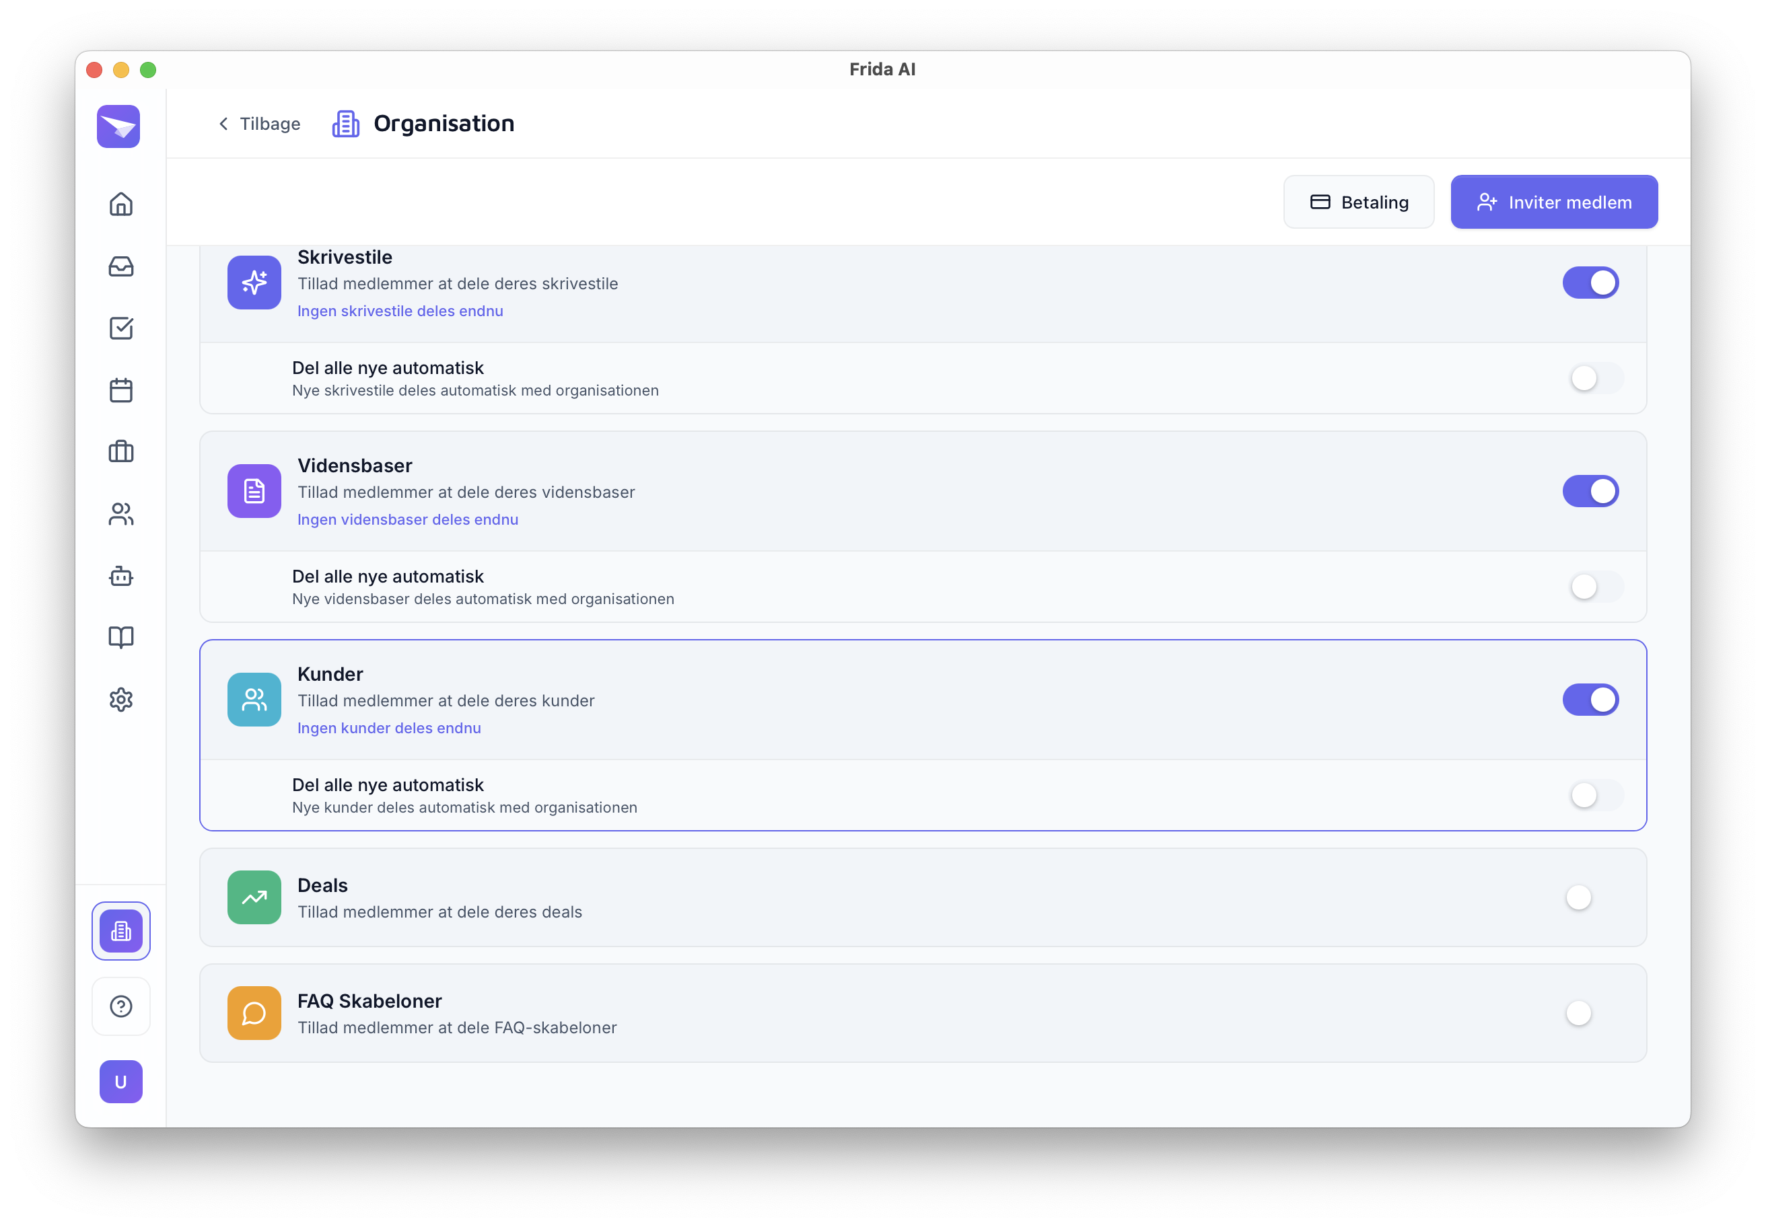Open the user avatar U menu
The width and height of the screenshot is (1766, 1227).
(x=120, y=1082)
